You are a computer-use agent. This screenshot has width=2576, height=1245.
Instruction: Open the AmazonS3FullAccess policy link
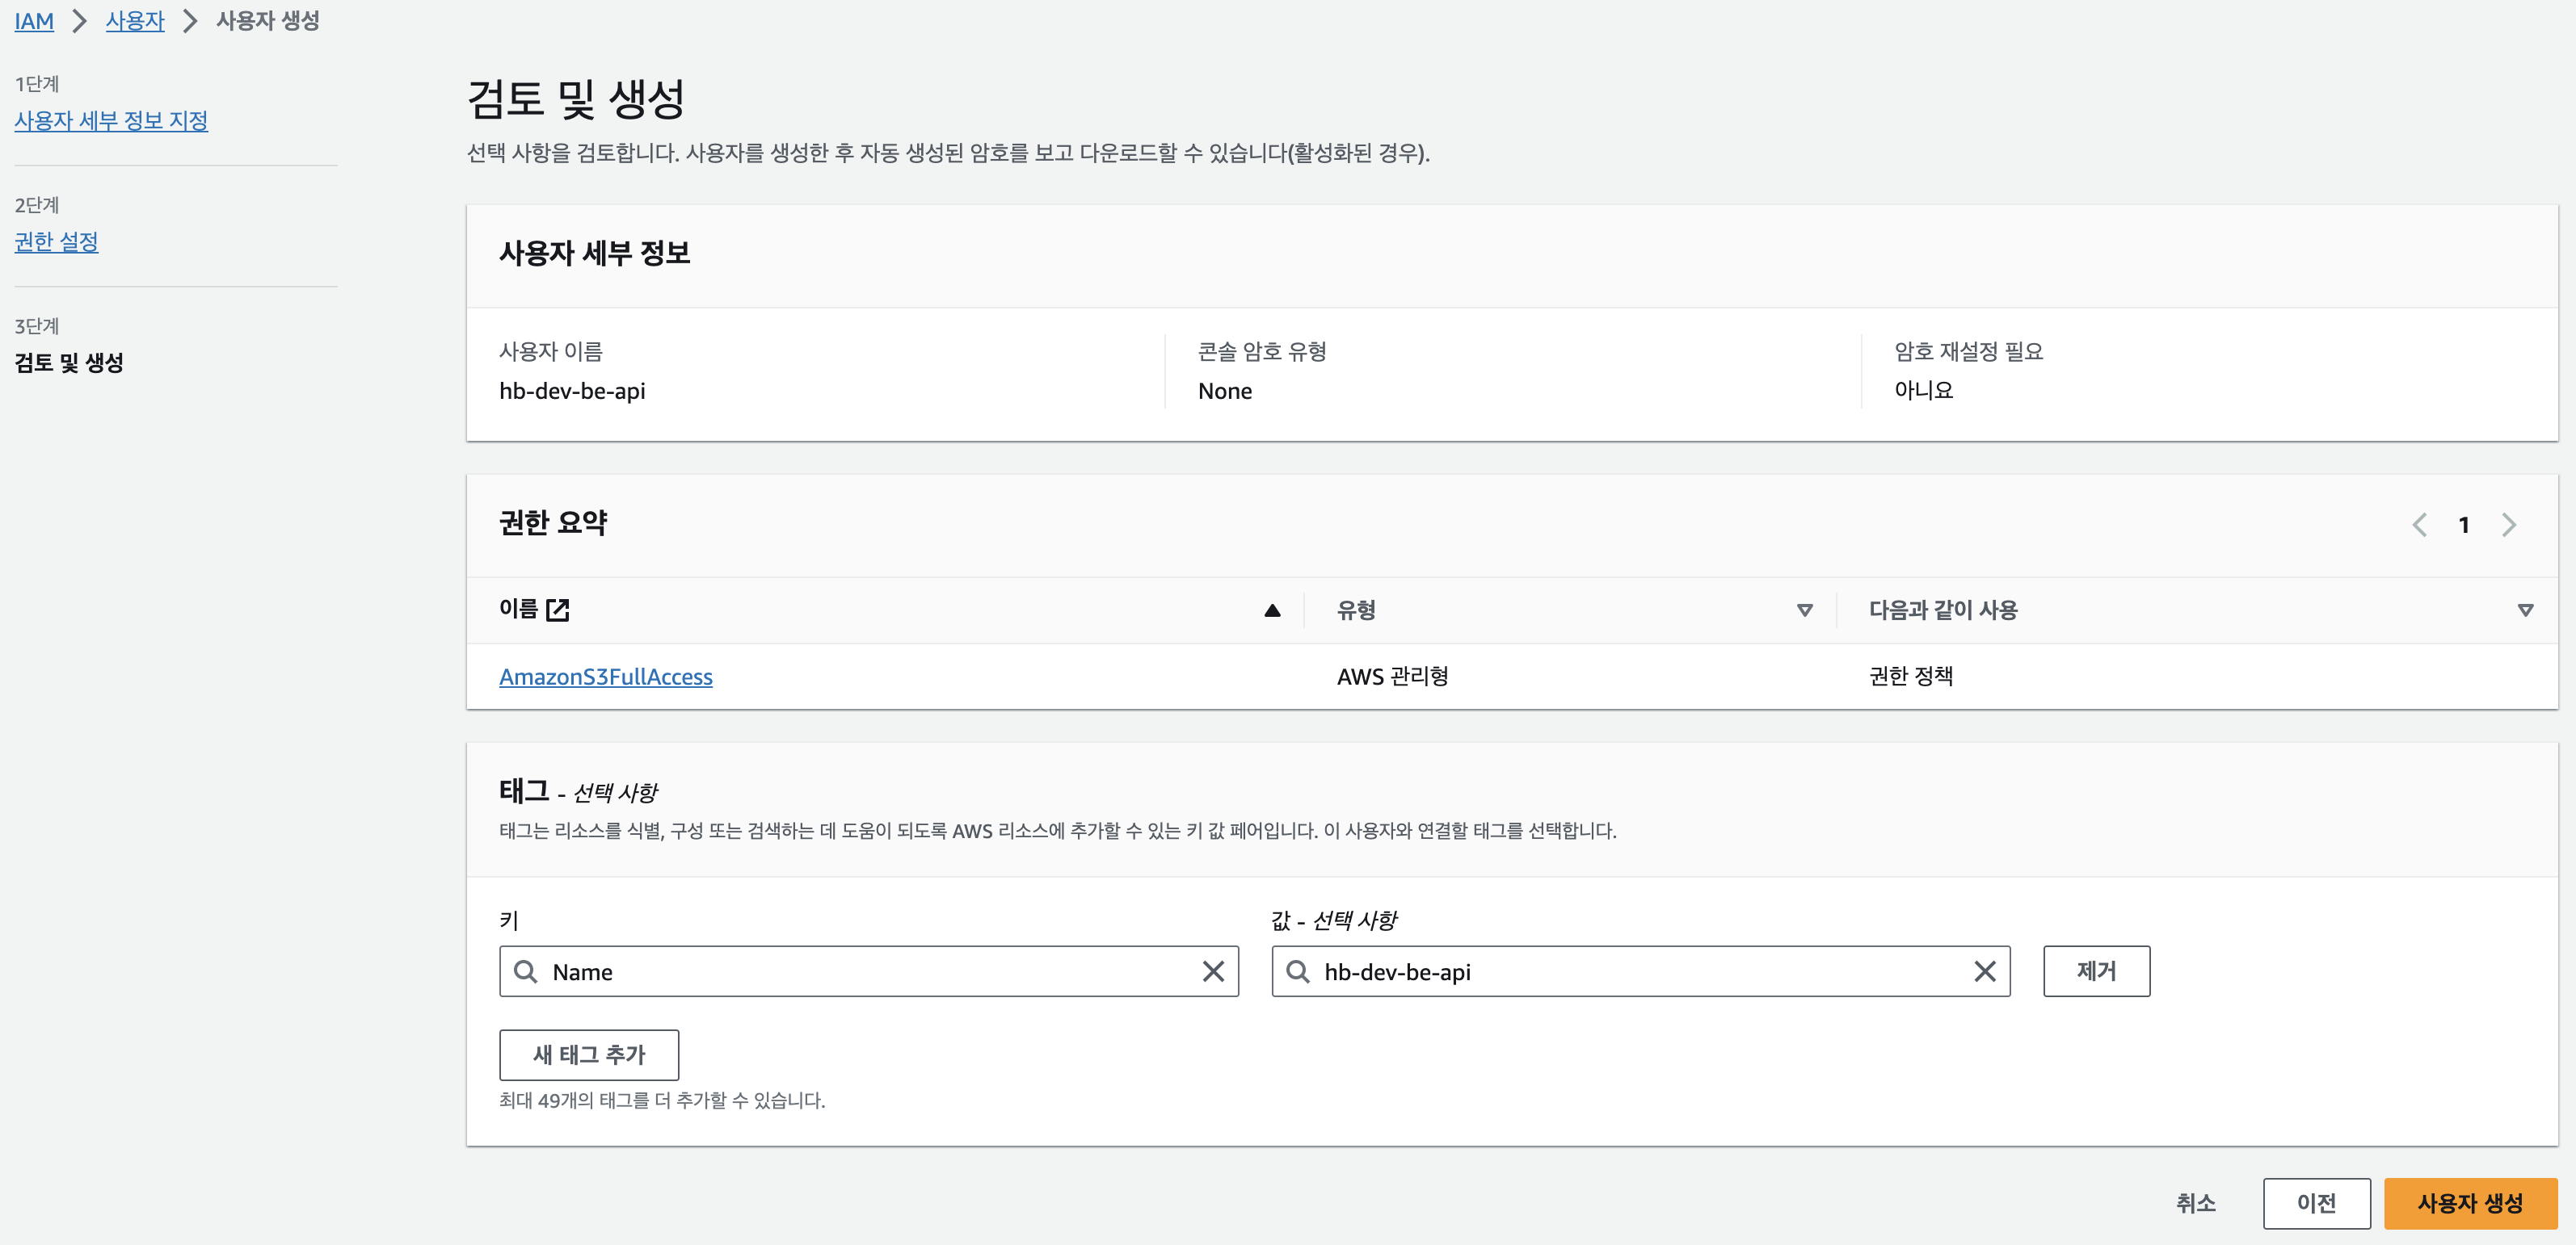pos(605,677)
